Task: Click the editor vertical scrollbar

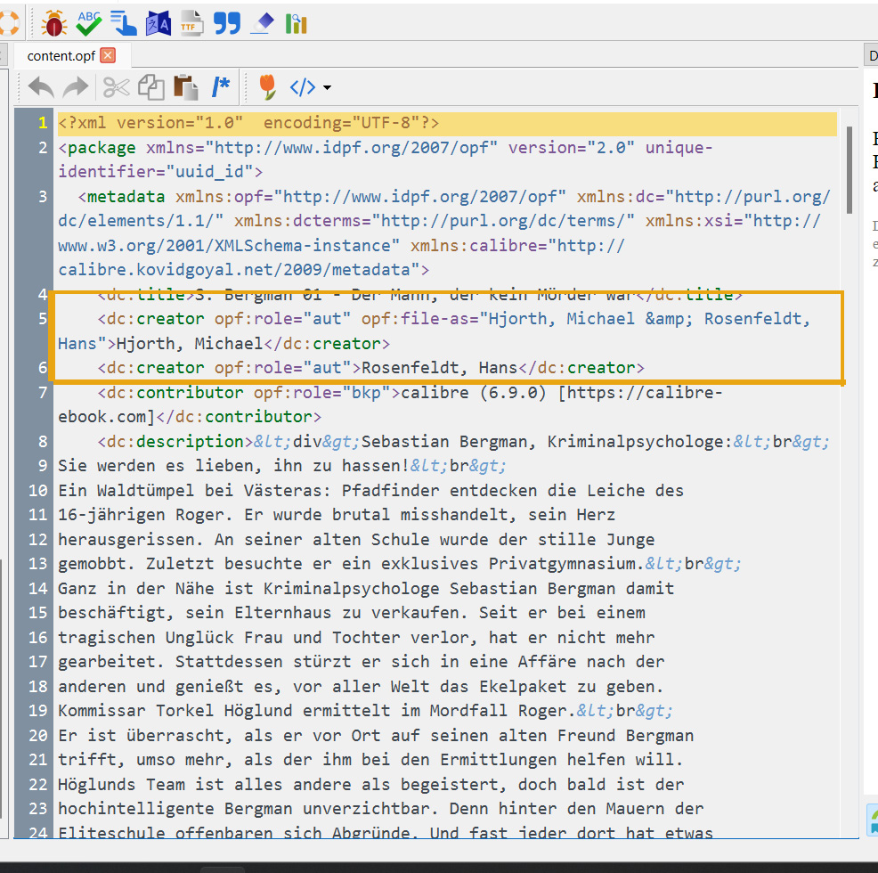Action: tap(849, 170)
